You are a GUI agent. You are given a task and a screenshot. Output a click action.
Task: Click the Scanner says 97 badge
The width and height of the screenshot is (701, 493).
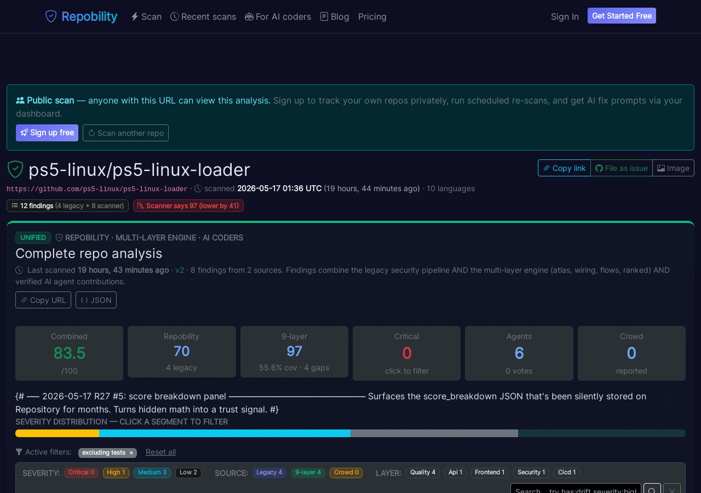point(188,205)
